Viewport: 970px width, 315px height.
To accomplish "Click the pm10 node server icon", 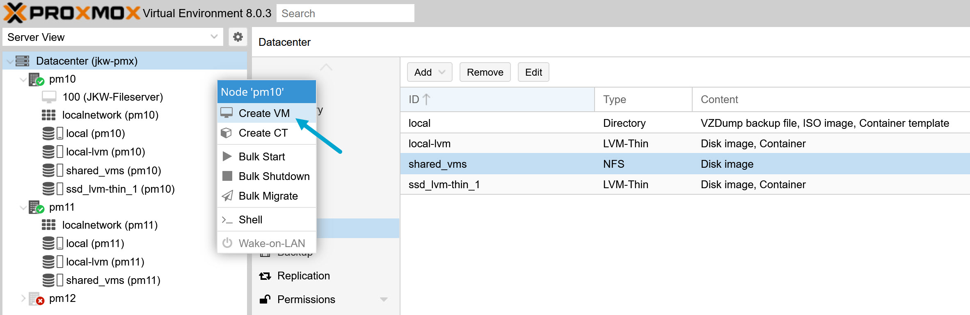I will (x=36, y=79).
